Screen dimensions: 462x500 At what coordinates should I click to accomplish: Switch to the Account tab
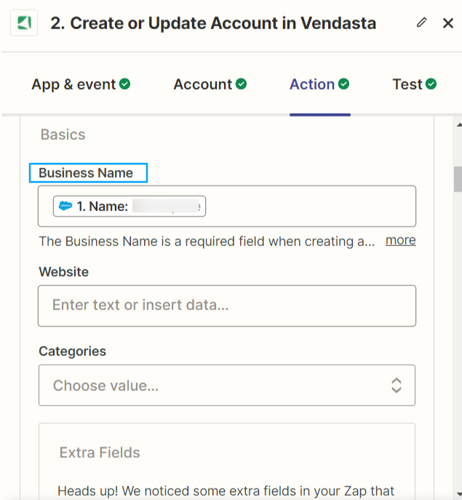210,84
